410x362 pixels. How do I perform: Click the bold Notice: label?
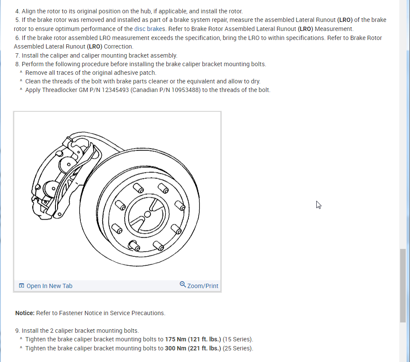click(25, 313)
